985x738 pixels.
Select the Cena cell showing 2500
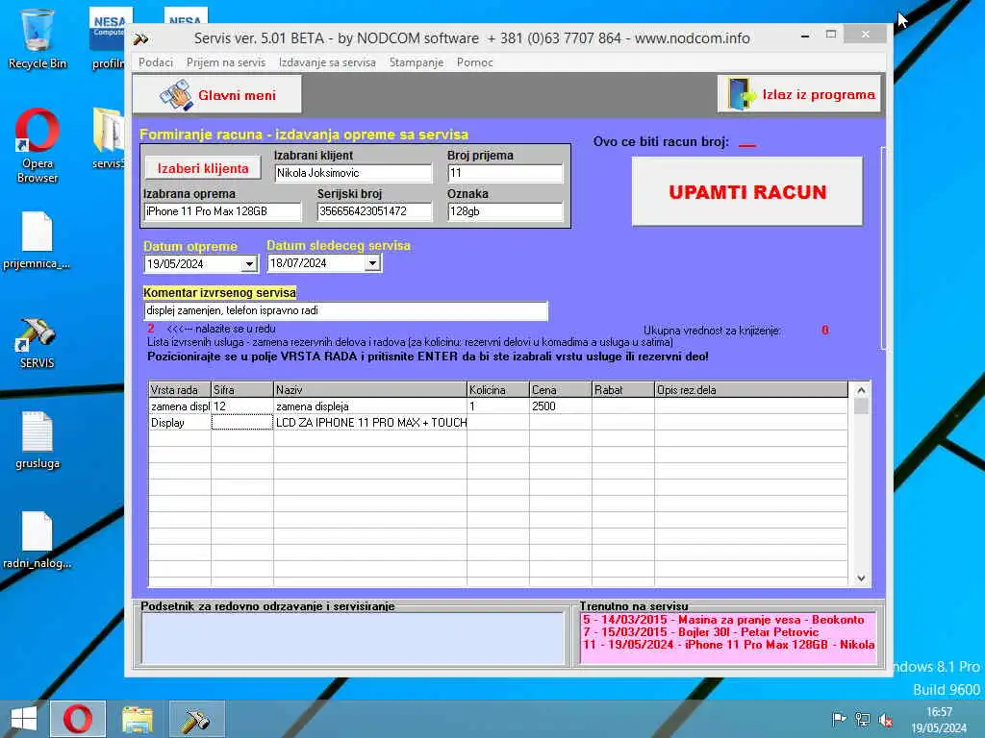point(561,406)
